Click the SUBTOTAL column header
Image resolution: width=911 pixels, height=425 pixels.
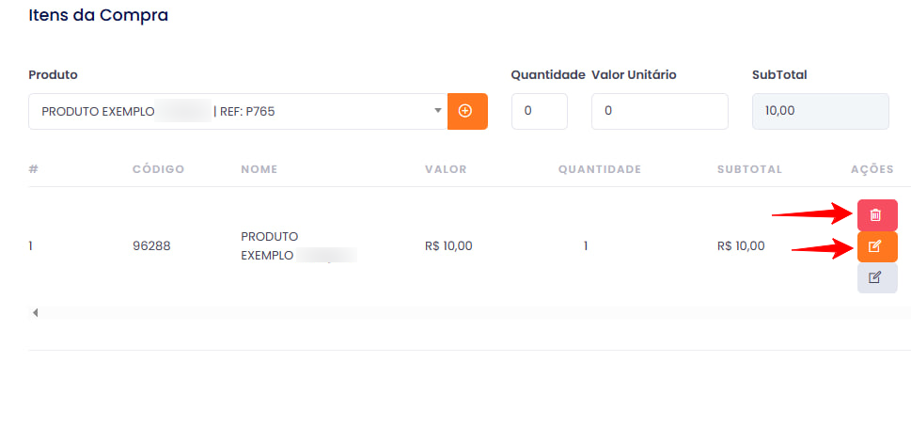tap(749, 169)
